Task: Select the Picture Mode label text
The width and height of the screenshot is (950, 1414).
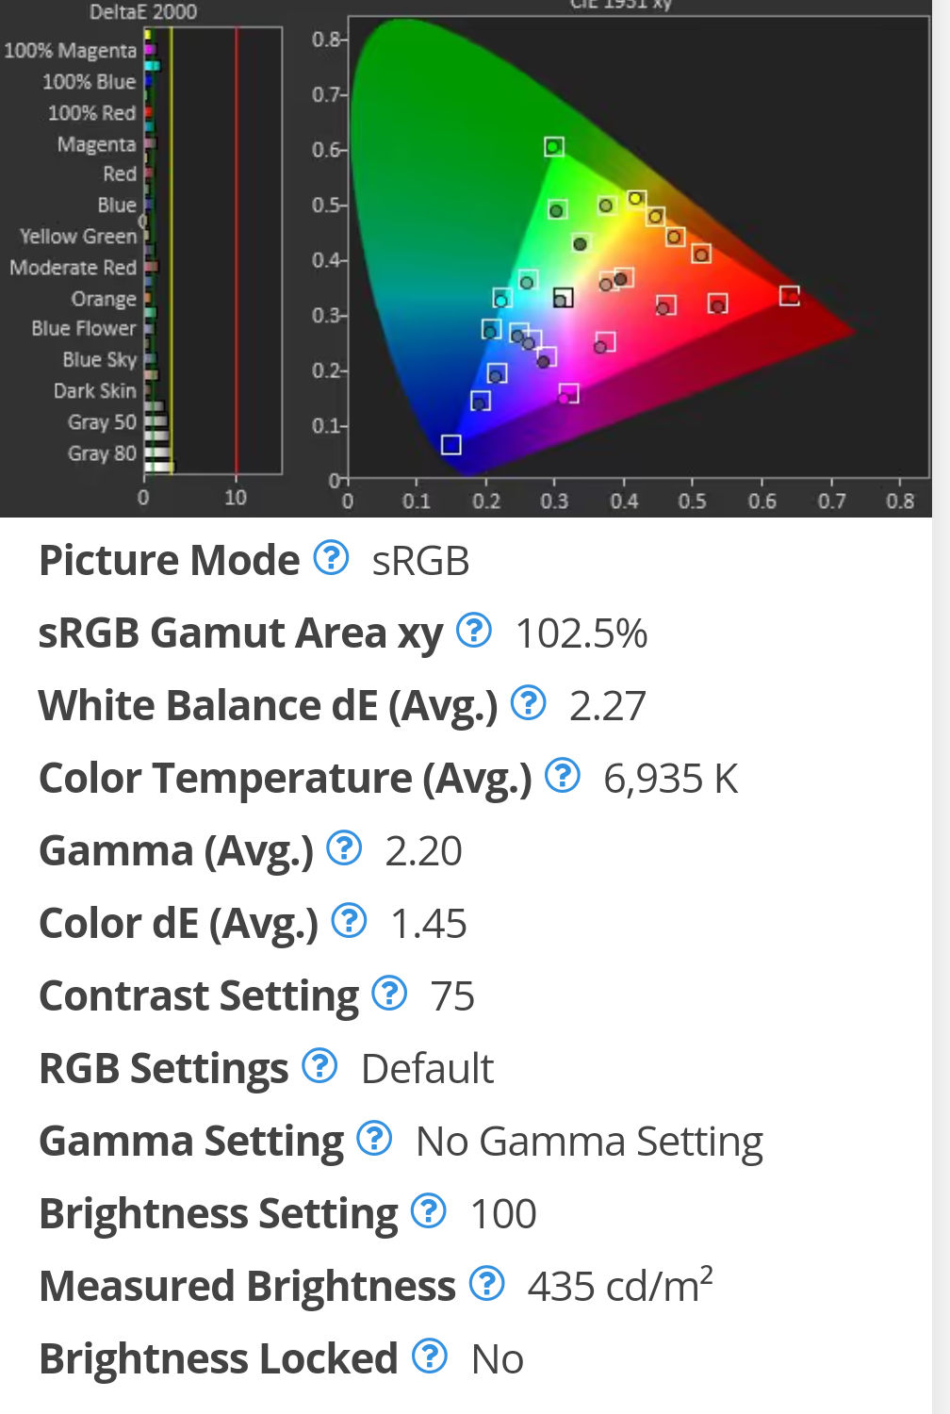Action: point(170,561)
